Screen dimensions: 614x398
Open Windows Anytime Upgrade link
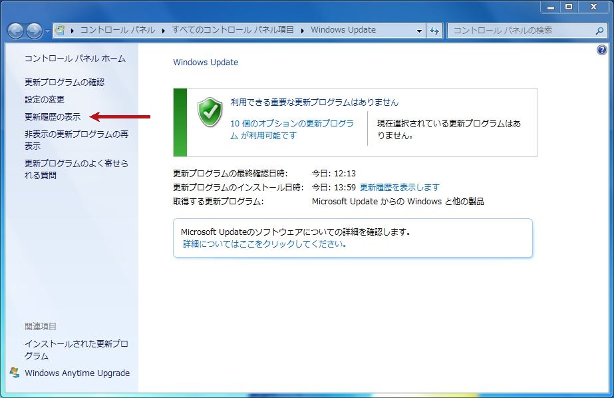pos(77,373)
